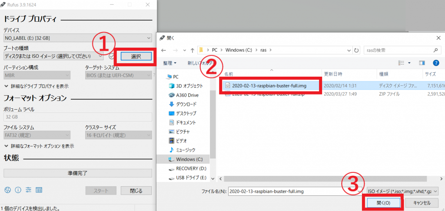
Task: Open ダウンロード folder in sidebar
Action: pos(182,104)
